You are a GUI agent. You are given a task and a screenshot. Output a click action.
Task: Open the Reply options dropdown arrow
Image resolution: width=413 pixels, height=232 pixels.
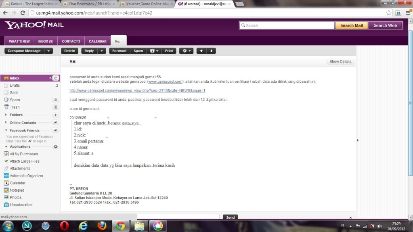[102, 51]
